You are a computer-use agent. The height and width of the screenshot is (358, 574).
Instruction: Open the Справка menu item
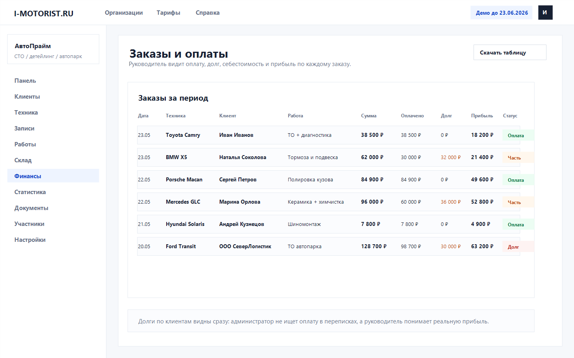pos(207,13)
